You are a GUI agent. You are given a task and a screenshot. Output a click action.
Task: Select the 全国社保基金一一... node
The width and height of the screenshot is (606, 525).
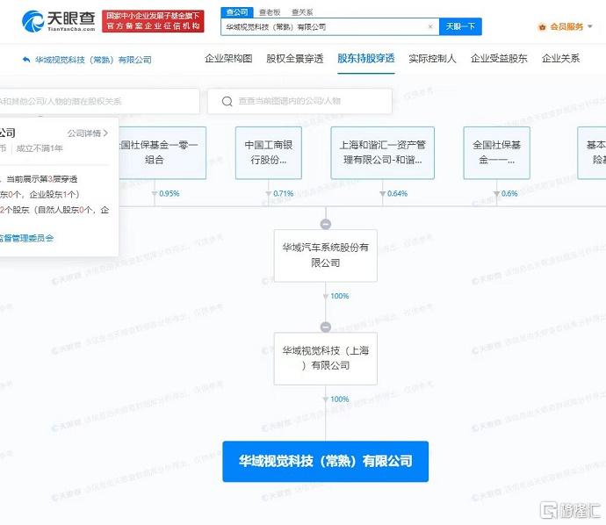[496, 153]
